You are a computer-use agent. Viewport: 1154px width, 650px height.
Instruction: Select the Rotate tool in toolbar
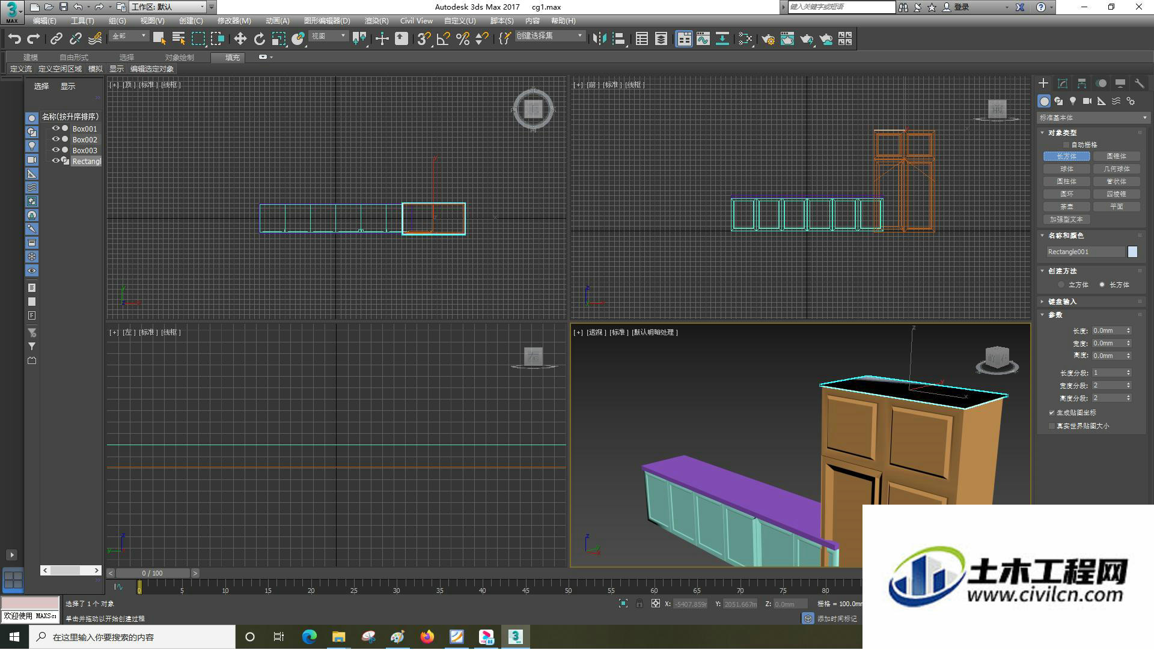point(259,39)
